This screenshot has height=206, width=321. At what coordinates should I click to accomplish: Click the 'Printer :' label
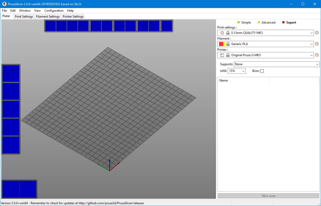click(223, 50)
